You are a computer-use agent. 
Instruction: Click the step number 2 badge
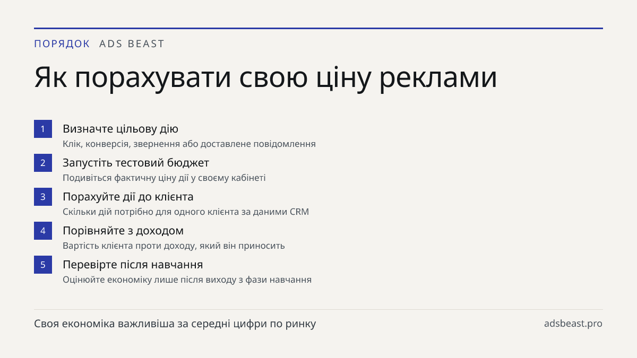tap(43, 163)
